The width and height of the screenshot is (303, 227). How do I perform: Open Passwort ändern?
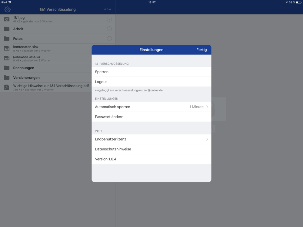point(151,117)
